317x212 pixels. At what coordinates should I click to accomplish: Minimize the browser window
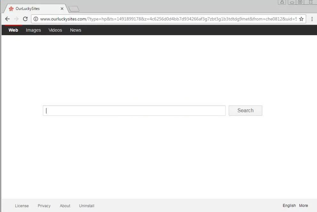coord(292,2)
